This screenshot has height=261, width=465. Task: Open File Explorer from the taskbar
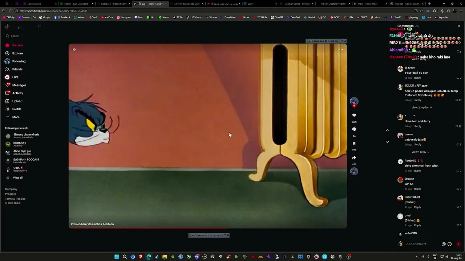tap(165, 257)
